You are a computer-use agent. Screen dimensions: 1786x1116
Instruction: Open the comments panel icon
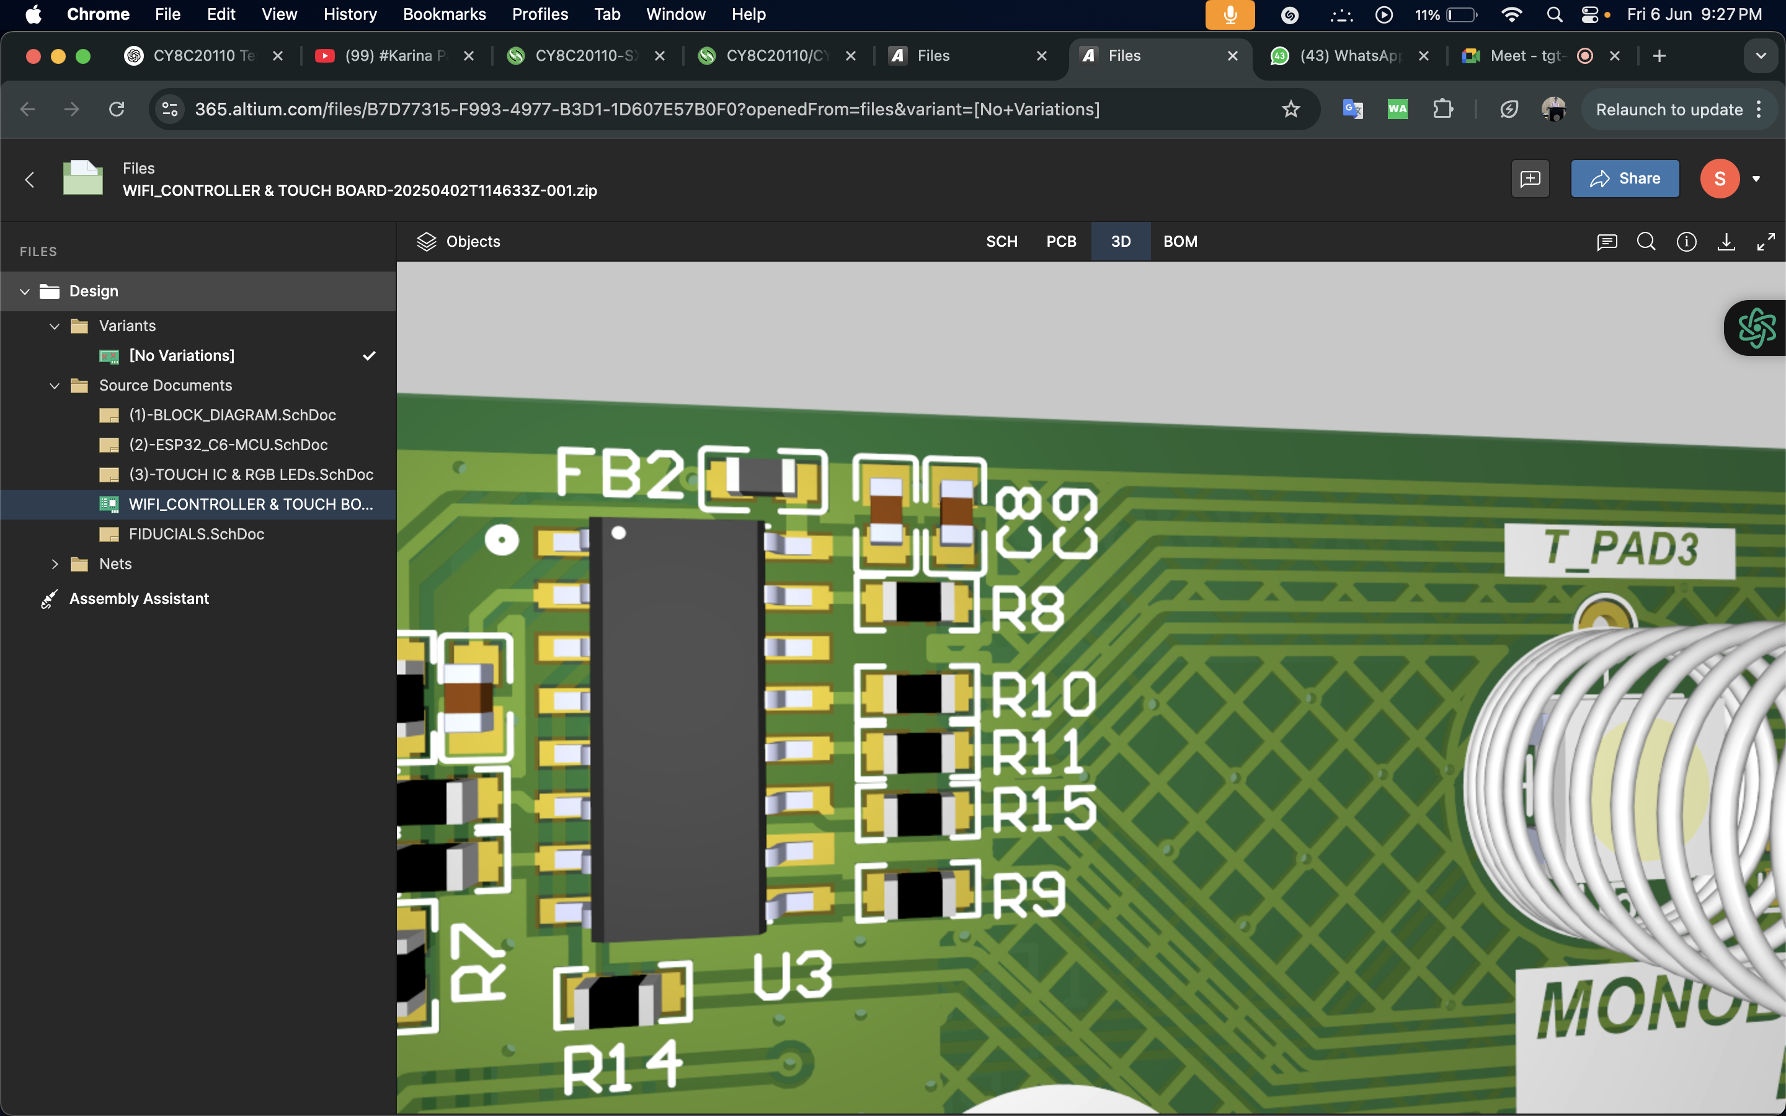click(x=1607, y=241)
